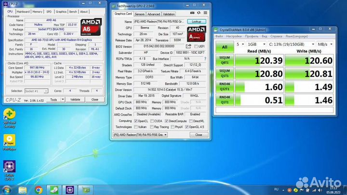The width and height of the screenshot is (347, 195).
Task: Click the Close button in GPU-Z
Action: click(199, 135)
